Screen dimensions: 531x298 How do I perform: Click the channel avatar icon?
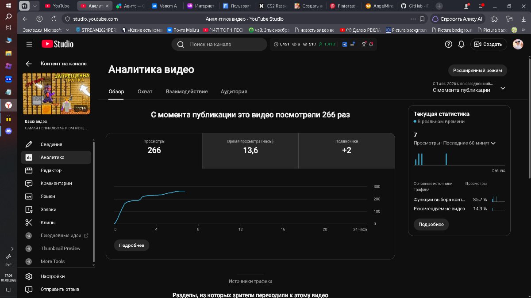click(x=518, y=44)
